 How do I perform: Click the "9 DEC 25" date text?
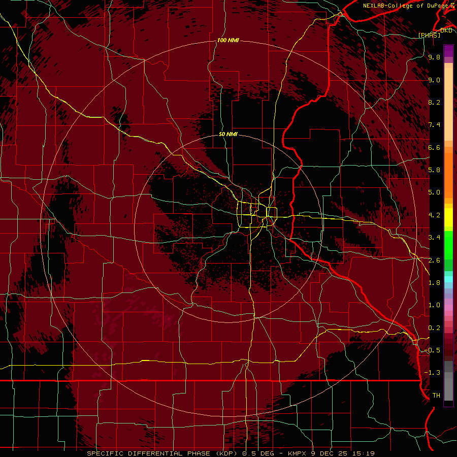coord(329,453)
